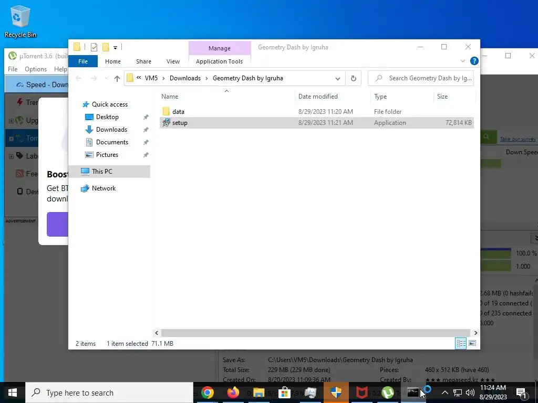Open Desktop in Quick access list
The height and width of the screenshot is (403, 538).
tap(107, 117)
